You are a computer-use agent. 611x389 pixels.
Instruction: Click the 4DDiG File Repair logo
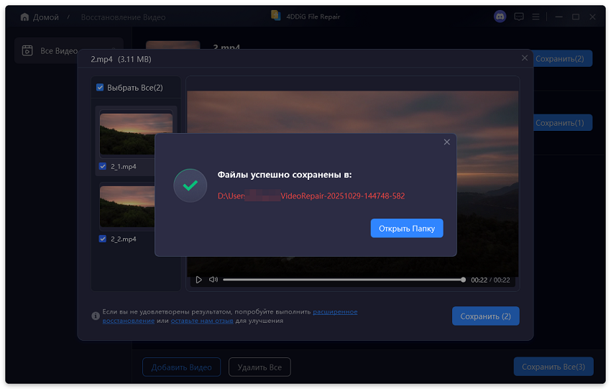275,16
